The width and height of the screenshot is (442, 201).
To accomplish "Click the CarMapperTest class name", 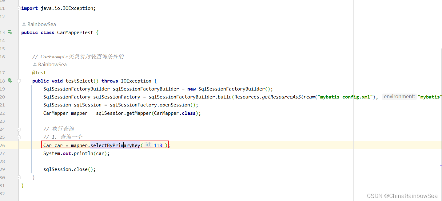I will (75, 33).
